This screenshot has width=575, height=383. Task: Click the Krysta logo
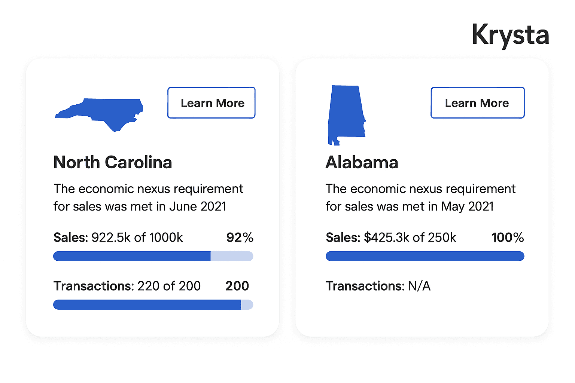[510, 35]
